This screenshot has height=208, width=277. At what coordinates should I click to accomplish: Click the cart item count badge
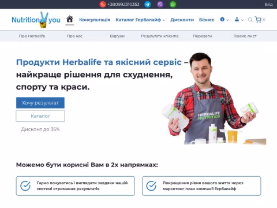coord(264,20)
